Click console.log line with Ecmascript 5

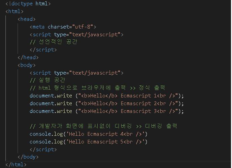89,142
